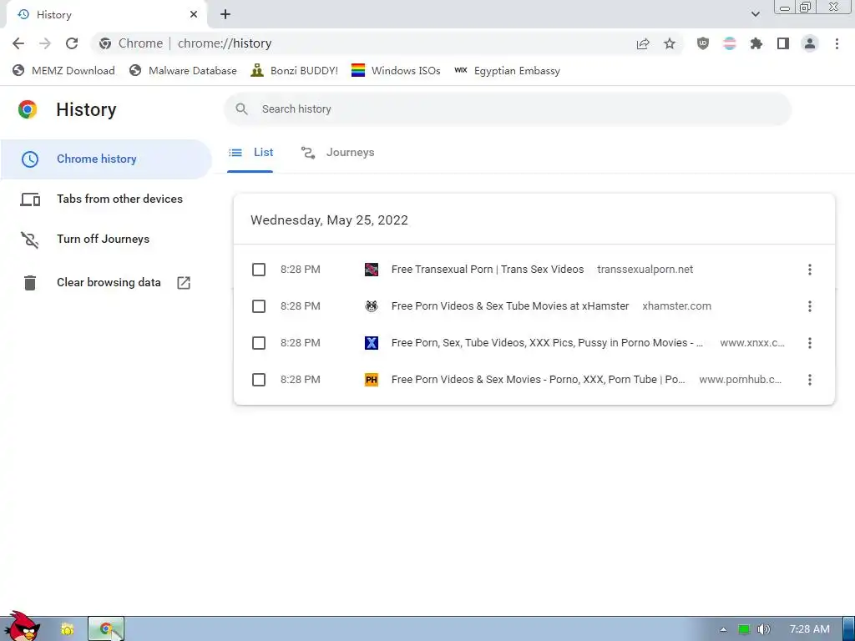Click the 7:28 AM taskbar clock
The height and width of the screenshot is (641, 855).
coord(810,629)
